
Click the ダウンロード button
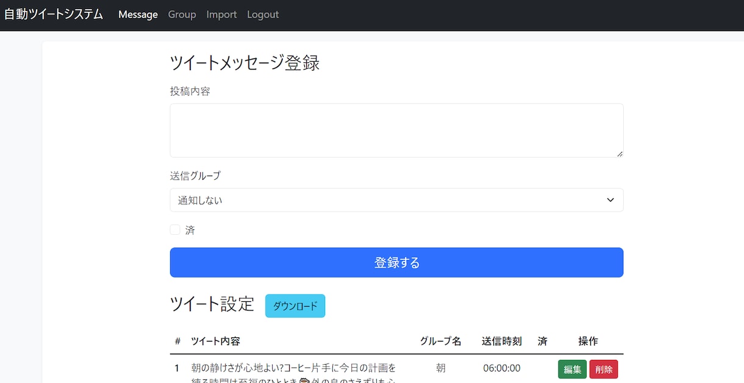coord(295,306)
